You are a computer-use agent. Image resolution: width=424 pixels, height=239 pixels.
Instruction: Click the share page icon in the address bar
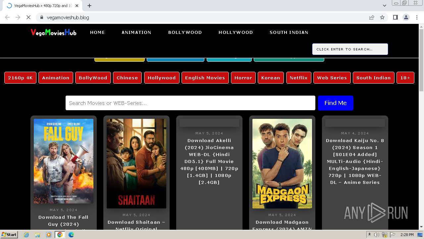tap(372, 17)
